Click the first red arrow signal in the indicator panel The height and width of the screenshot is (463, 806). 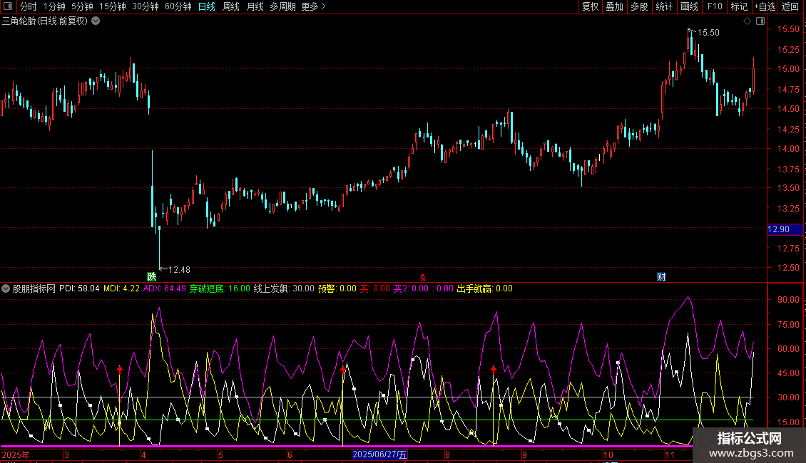pyautogui.click(x=120, y=369)
